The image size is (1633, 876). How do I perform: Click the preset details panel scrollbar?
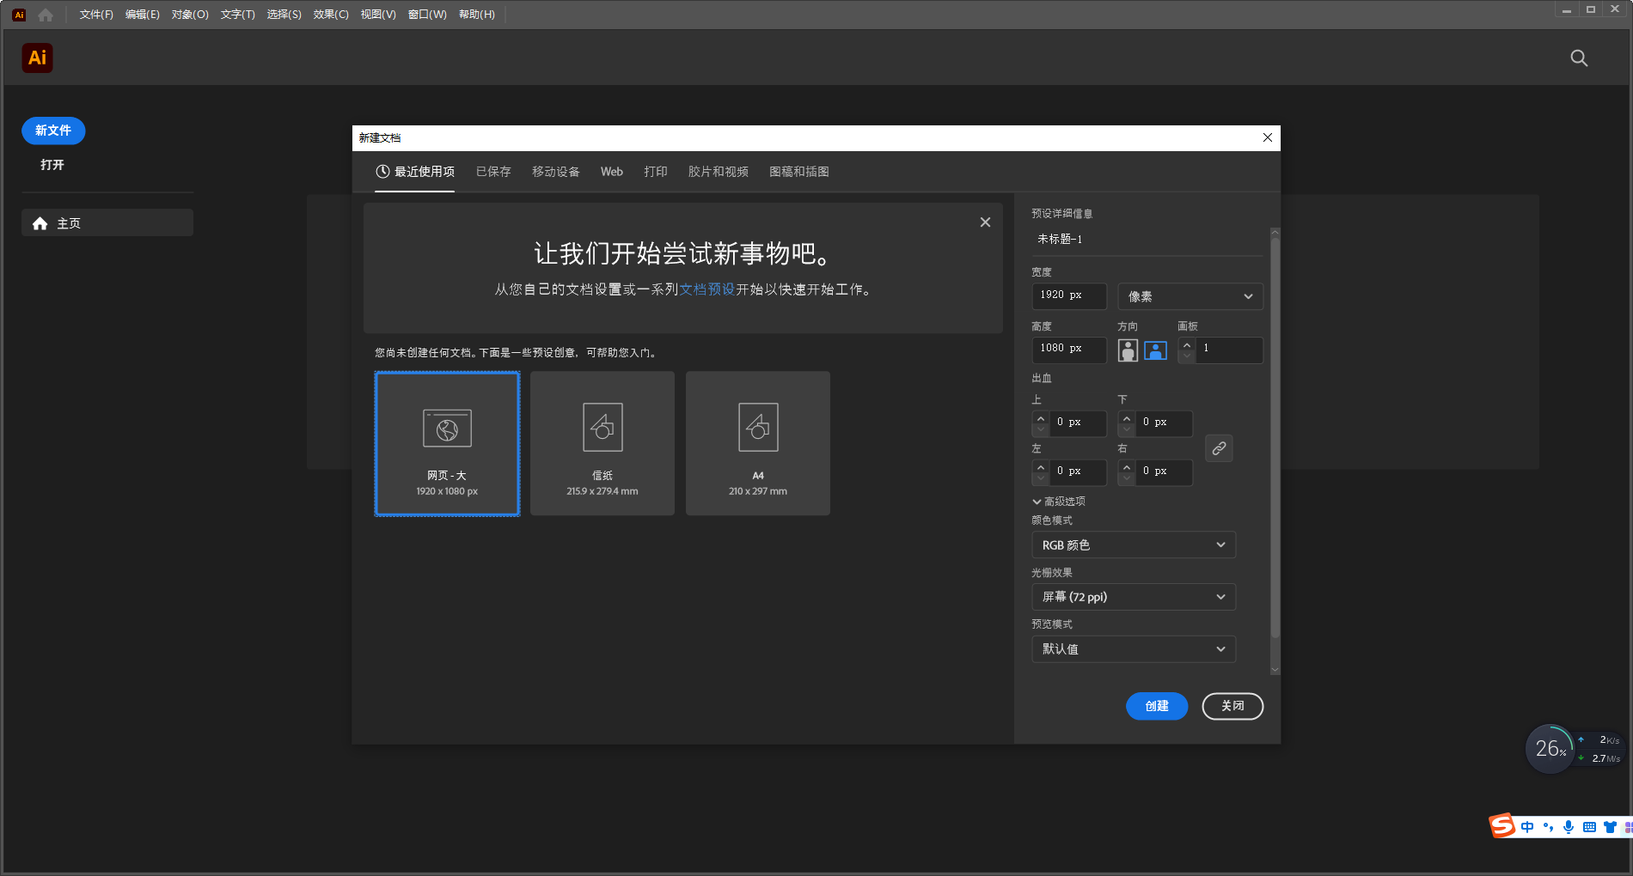coord(1275,438)
